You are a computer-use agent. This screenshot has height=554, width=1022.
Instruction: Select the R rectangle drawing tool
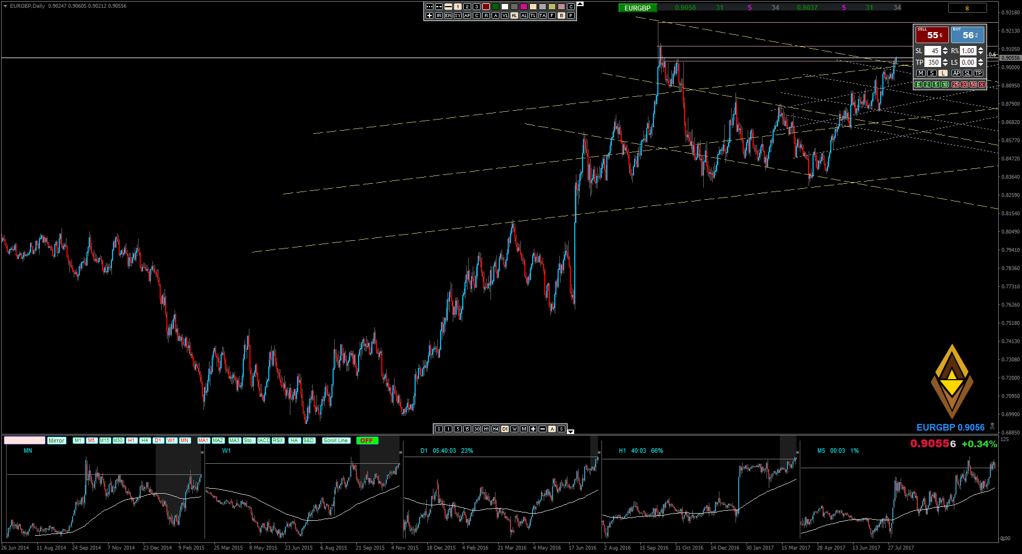coord(486,15)
